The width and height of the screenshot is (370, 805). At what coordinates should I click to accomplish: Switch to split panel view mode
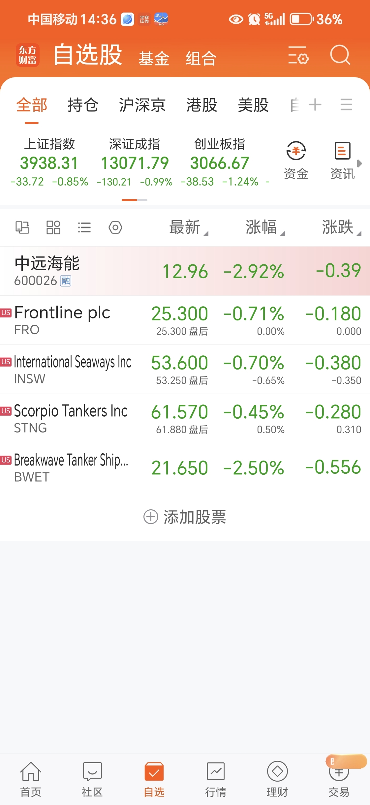pyautogui.click(x=22, y=227)
